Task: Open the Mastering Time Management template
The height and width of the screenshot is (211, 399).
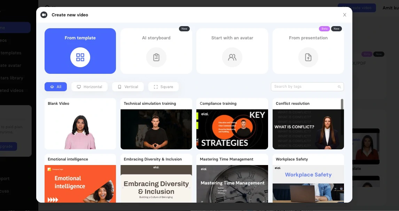Action: [232, 184]
